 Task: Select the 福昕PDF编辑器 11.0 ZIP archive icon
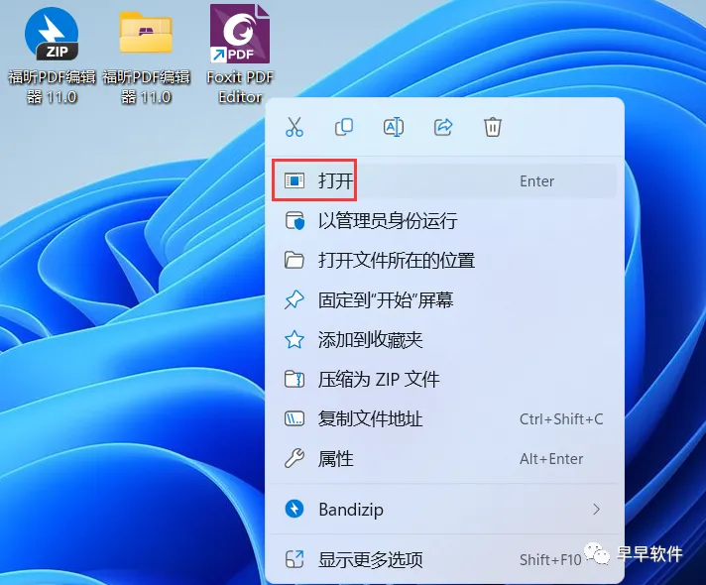click(52, 57)
